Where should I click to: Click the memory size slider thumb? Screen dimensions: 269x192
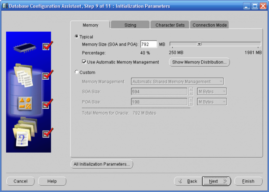199,44
